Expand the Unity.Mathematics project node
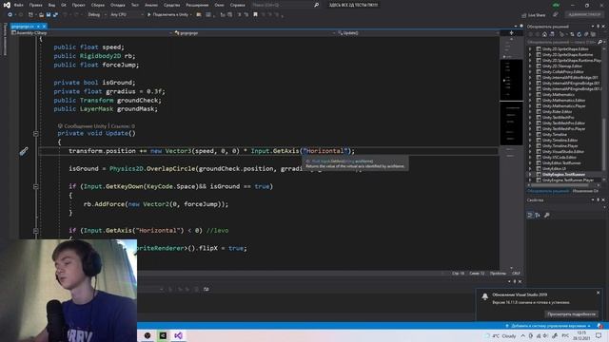609x342 pixels. coord(530,95)
